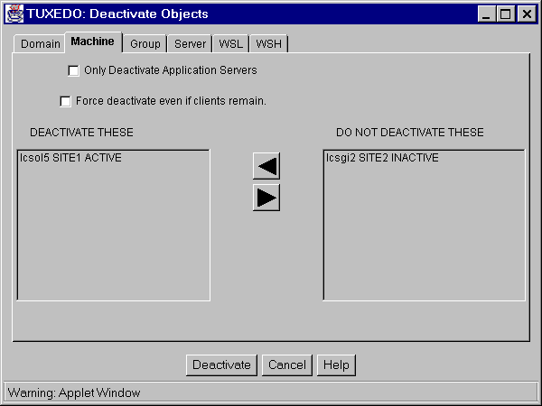The image size is (542, 406).
Task: Close the Deactivate Objects window
Action: [x=527, y=14]
